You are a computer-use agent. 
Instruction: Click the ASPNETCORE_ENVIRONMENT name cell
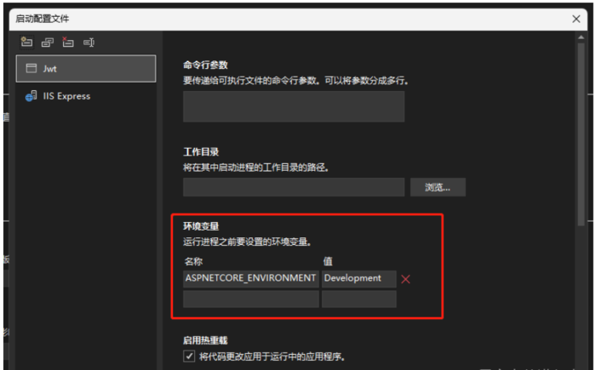[x=251, y=278]
